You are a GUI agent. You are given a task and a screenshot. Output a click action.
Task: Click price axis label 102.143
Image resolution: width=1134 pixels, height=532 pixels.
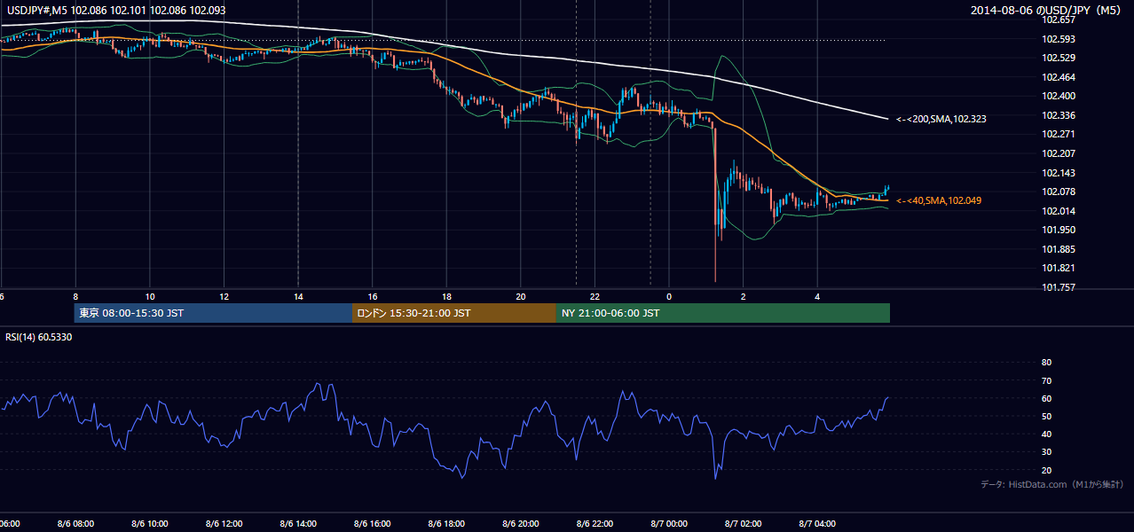1057,173
